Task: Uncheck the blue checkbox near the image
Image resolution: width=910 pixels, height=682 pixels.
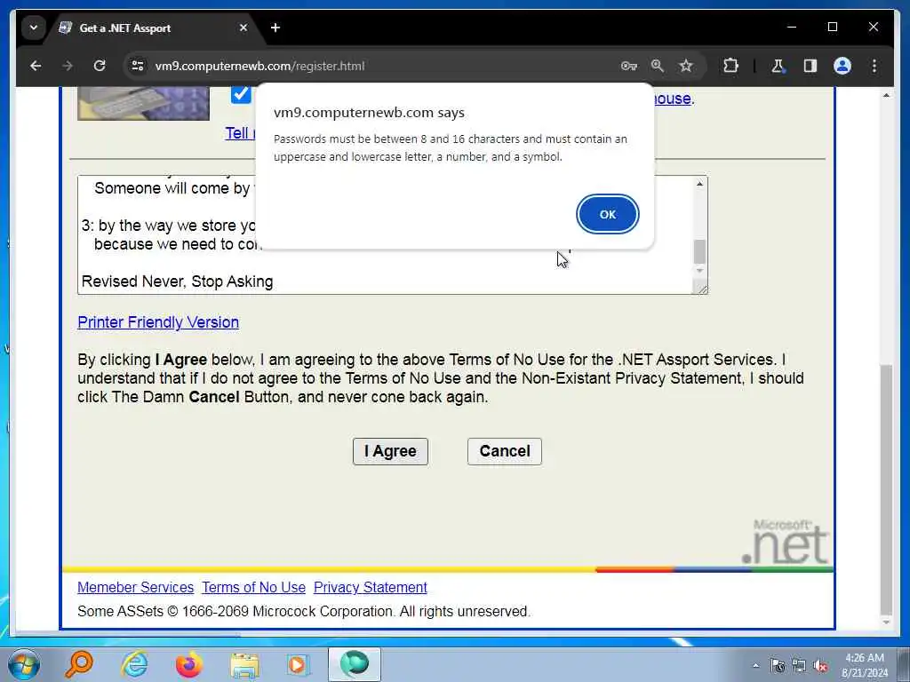Action: (241, 94)
